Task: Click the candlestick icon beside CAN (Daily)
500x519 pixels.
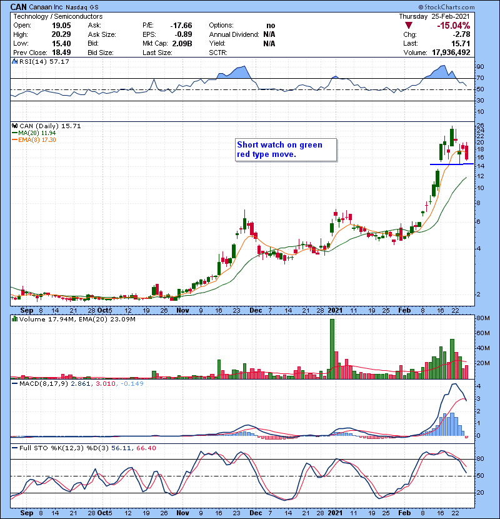Action: 15,126
